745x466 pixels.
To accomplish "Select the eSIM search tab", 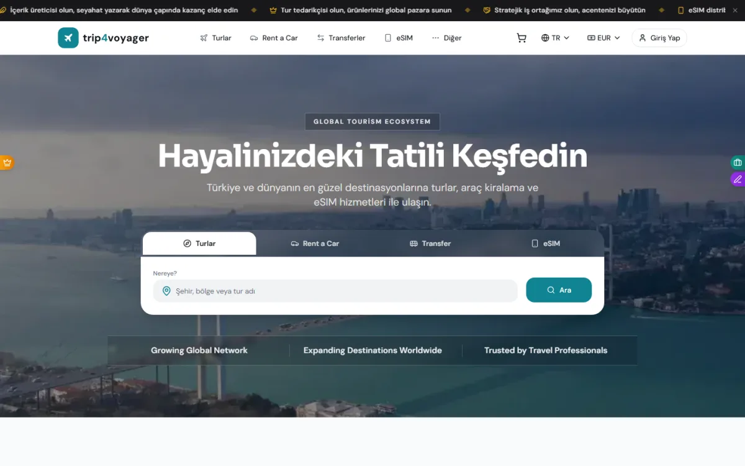I will click(546, 244).
